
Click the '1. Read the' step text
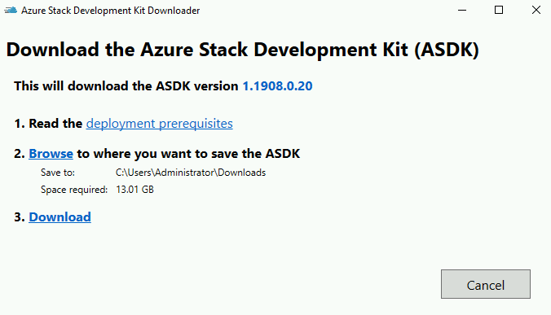pyautogui.click(x=48, y=124)
